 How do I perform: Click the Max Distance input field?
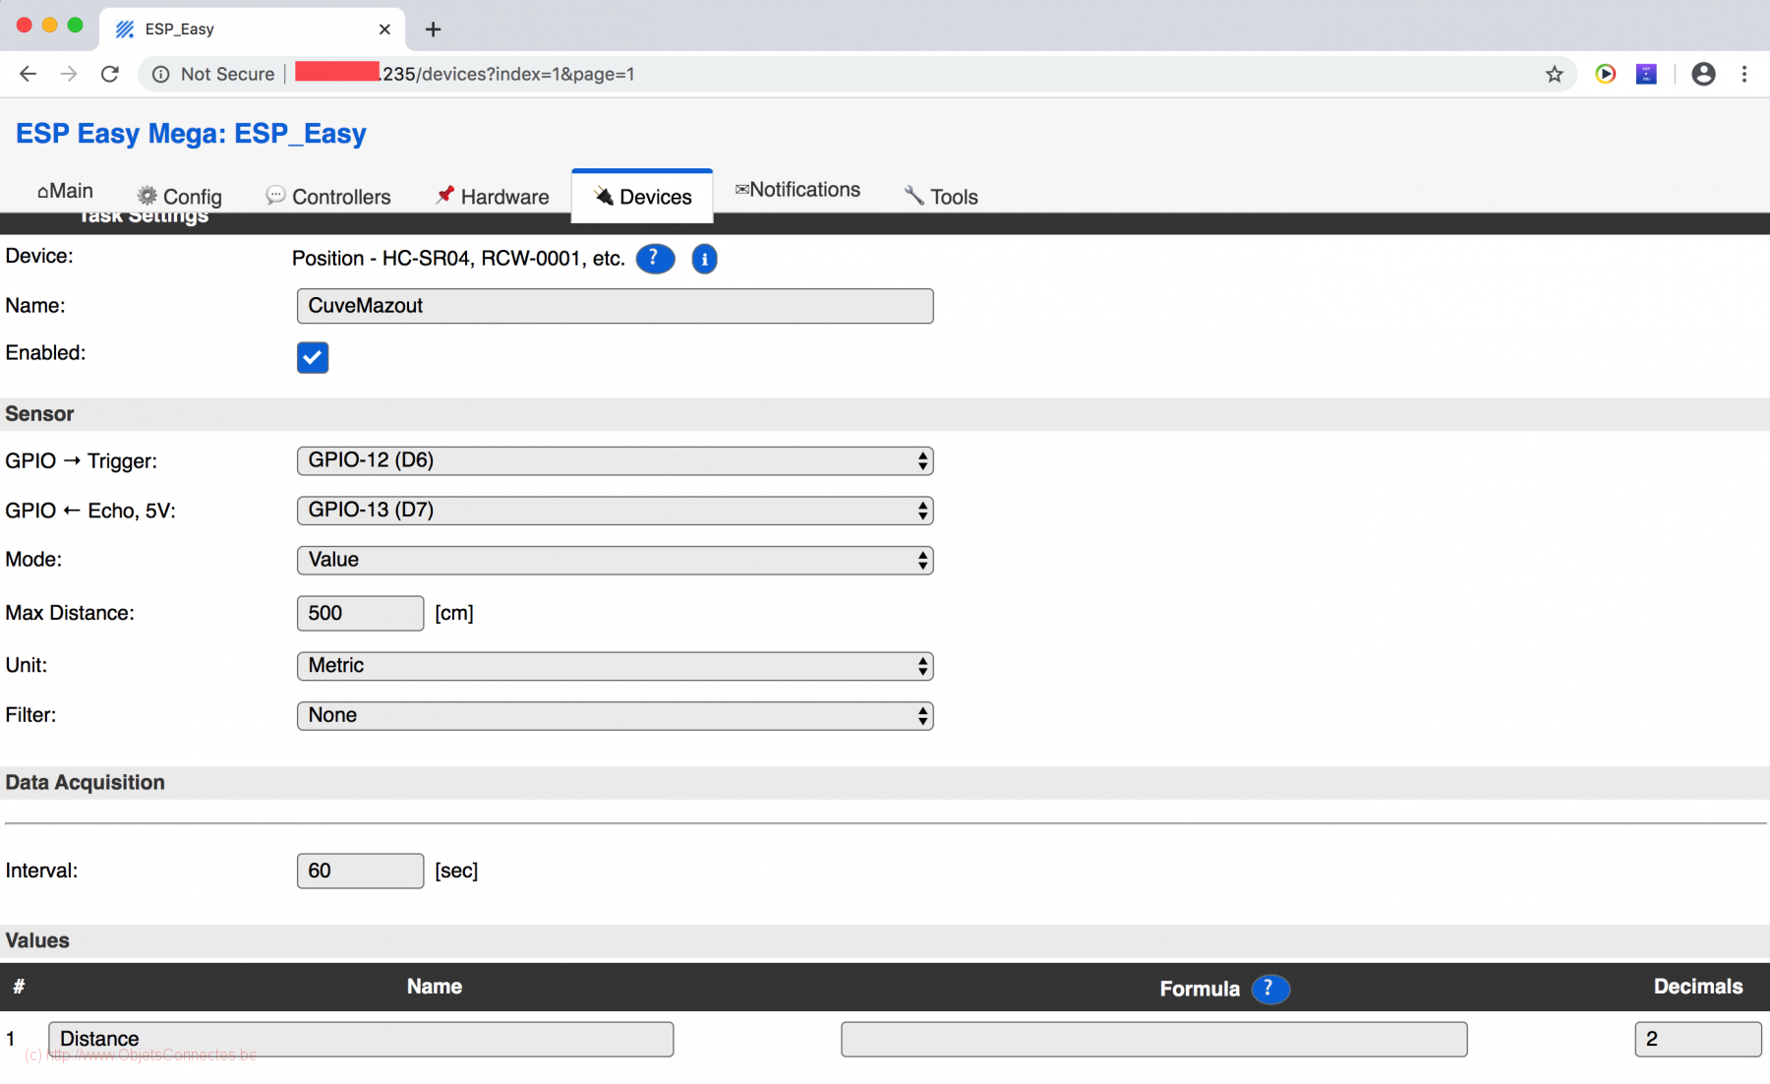[x=360, y=613]
